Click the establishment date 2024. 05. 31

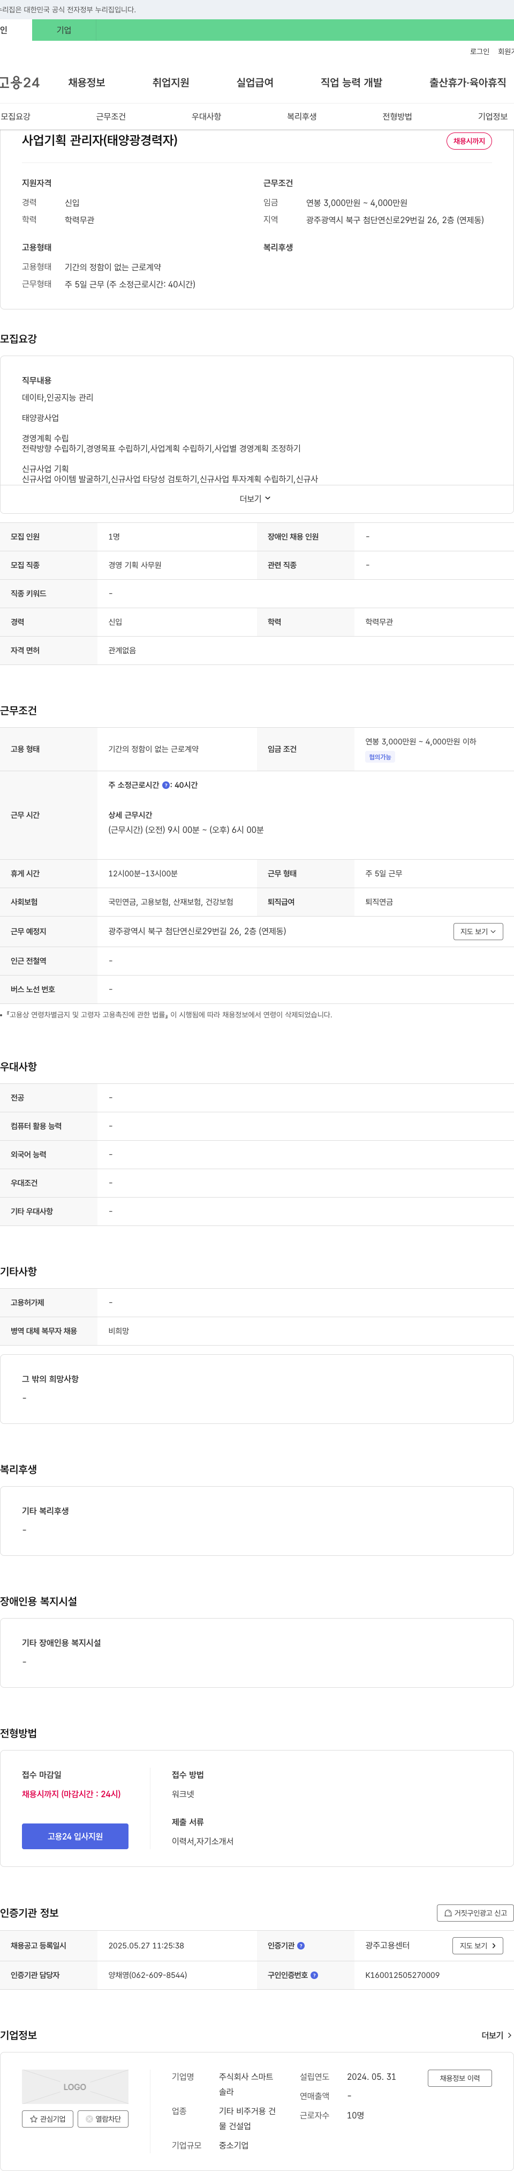[x=371, y=2077]
